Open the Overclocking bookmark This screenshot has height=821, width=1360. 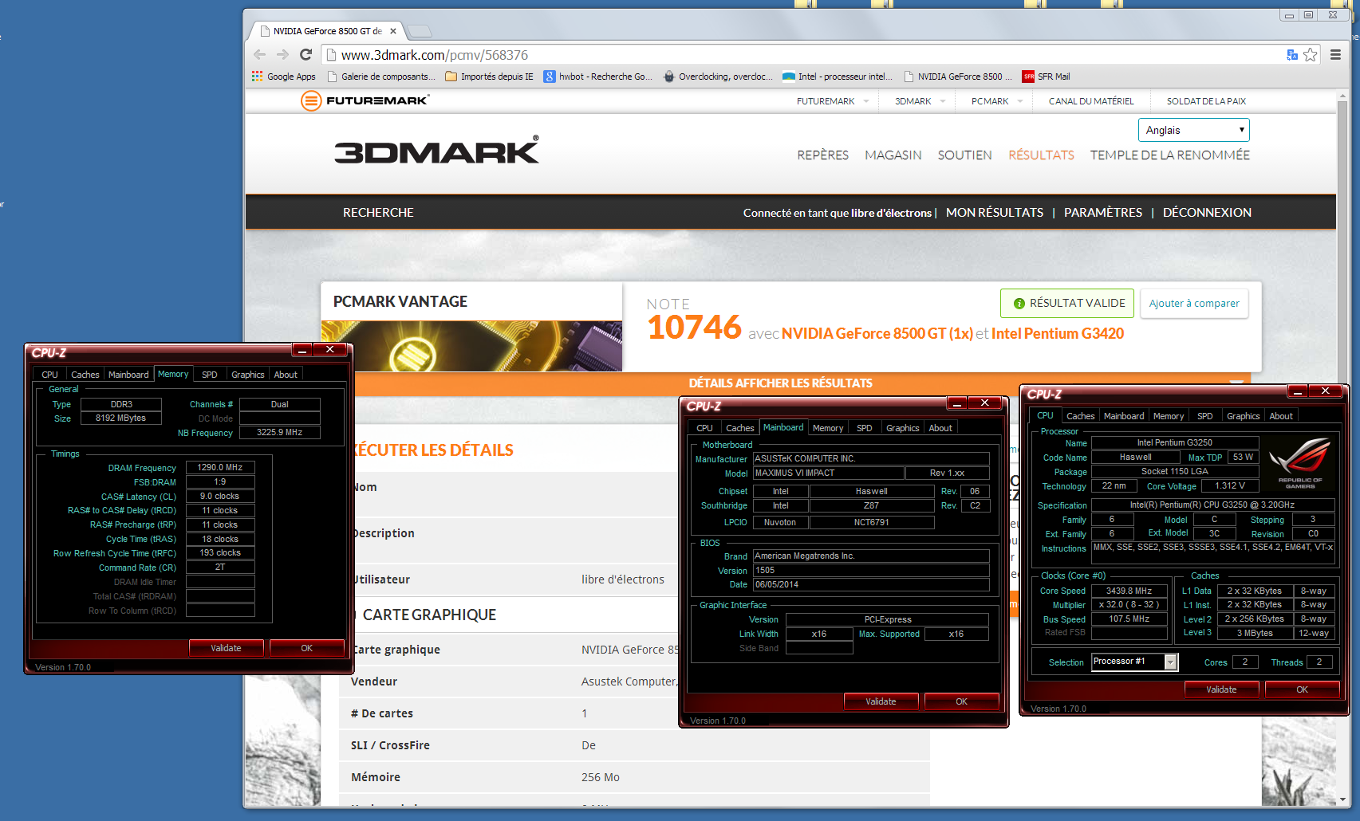[718, 77]
